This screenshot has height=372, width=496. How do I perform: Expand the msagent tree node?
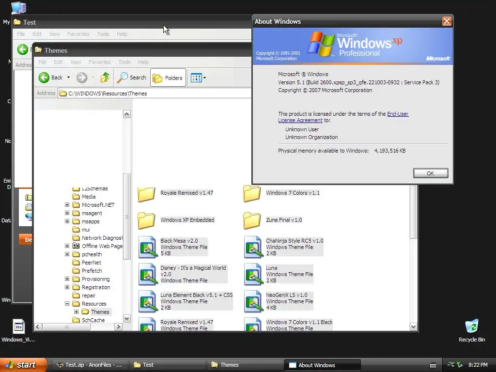click(67, 213)
